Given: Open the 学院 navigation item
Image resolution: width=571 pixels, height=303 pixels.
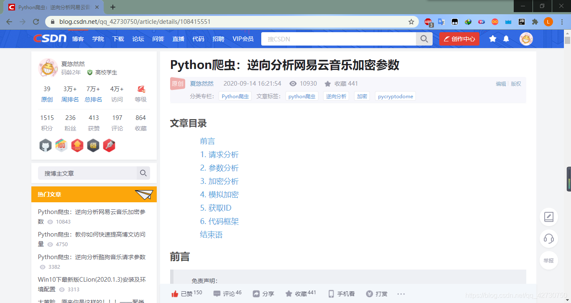Looking at the screenshot, I should [98, 39].
